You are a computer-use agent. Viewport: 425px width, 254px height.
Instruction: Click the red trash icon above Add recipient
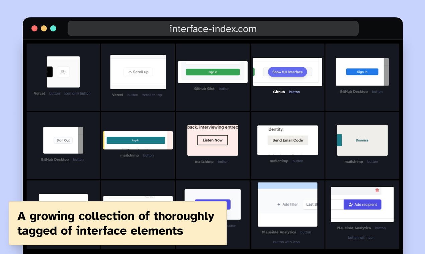point(377,190)
